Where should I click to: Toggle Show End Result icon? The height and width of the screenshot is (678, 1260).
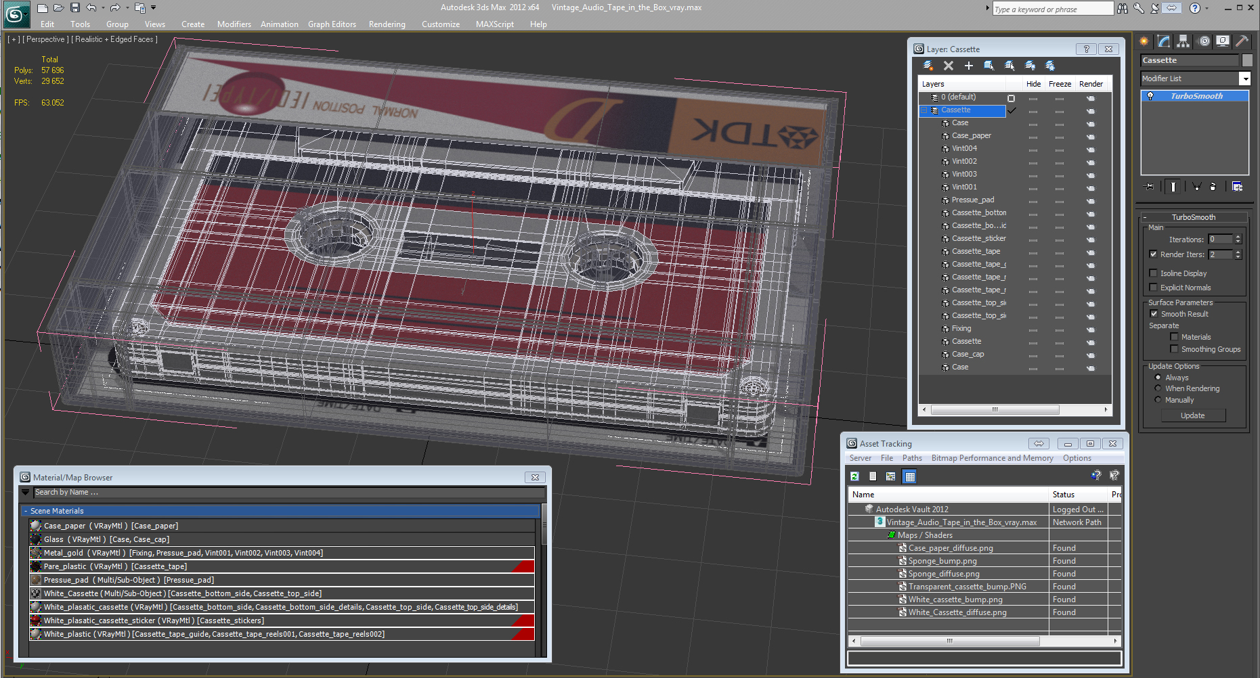click(x=1173, y=187)
